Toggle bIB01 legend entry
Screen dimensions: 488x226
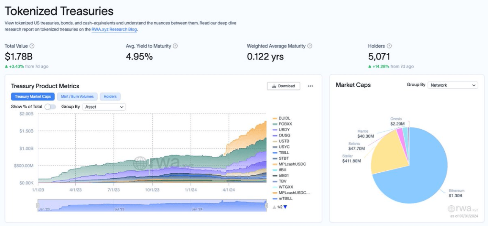pyautogui.click(x=281, y=175)
